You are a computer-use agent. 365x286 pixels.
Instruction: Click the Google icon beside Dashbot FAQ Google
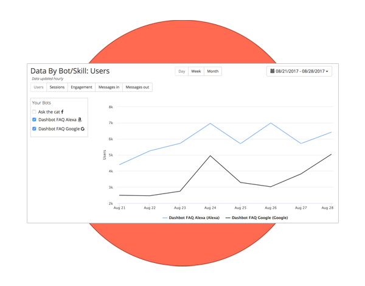[83, 129]
